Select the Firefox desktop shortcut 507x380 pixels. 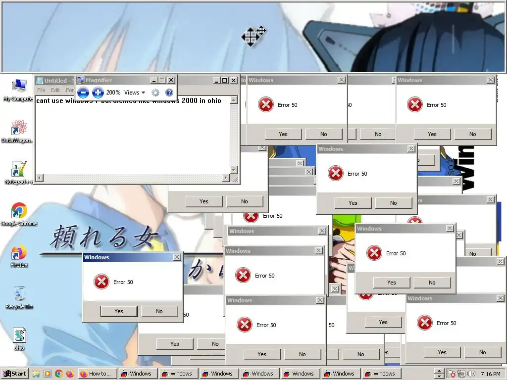coord(19,256)
